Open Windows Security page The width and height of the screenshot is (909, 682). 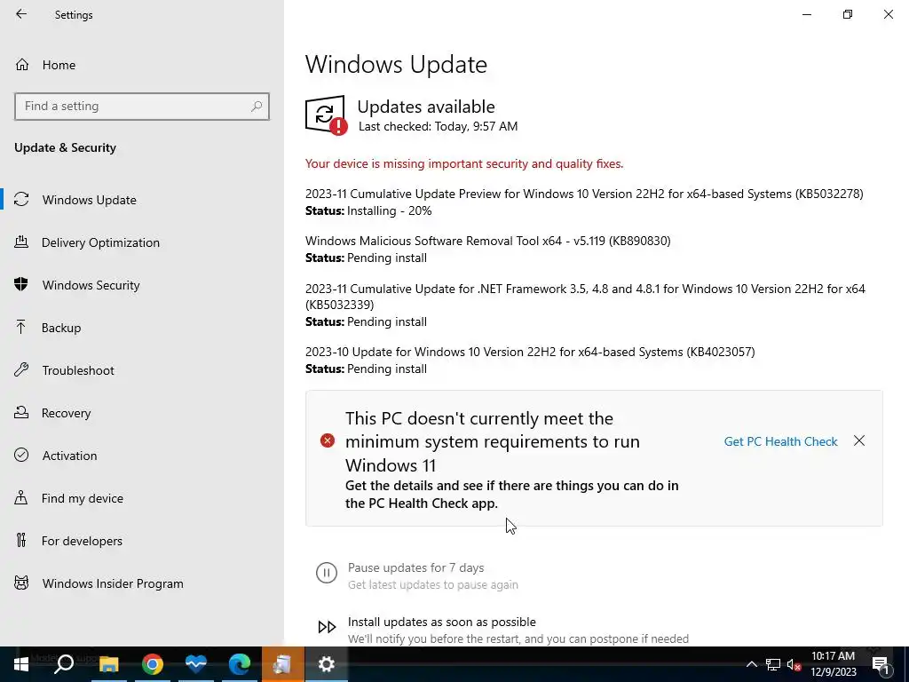(91, 285)
